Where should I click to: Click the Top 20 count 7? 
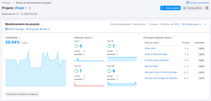(x=81, y=71)
